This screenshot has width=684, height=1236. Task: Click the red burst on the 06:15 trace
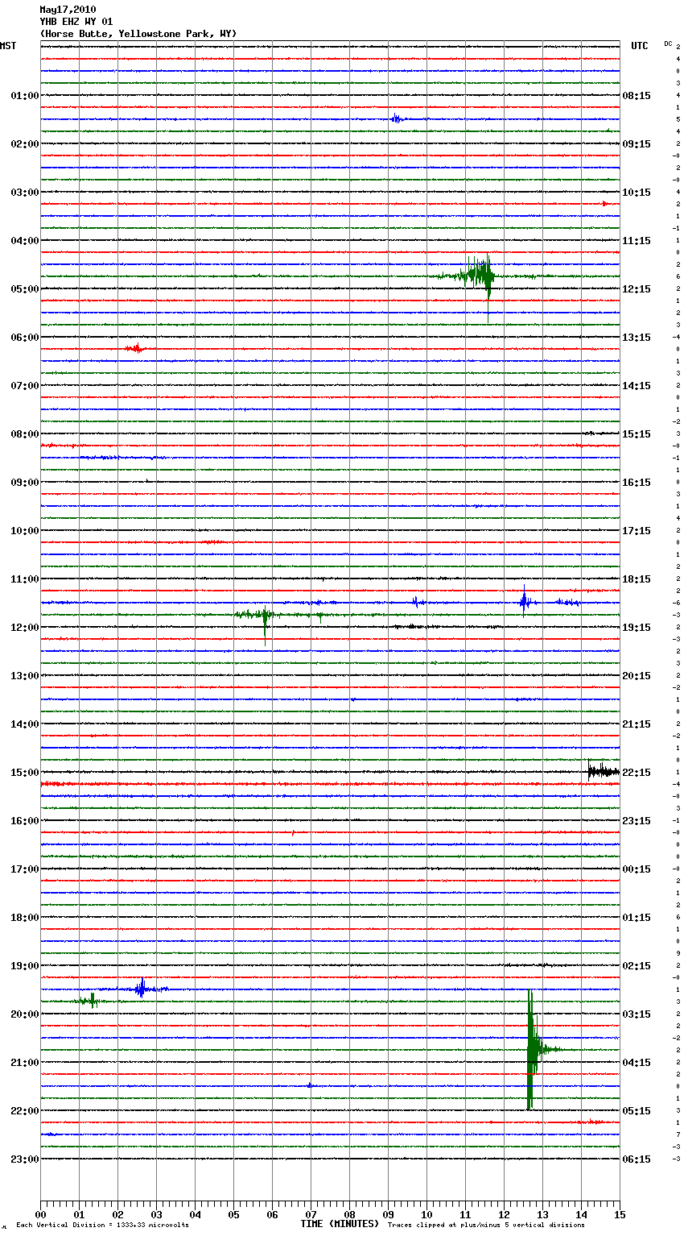pos(134,349)
